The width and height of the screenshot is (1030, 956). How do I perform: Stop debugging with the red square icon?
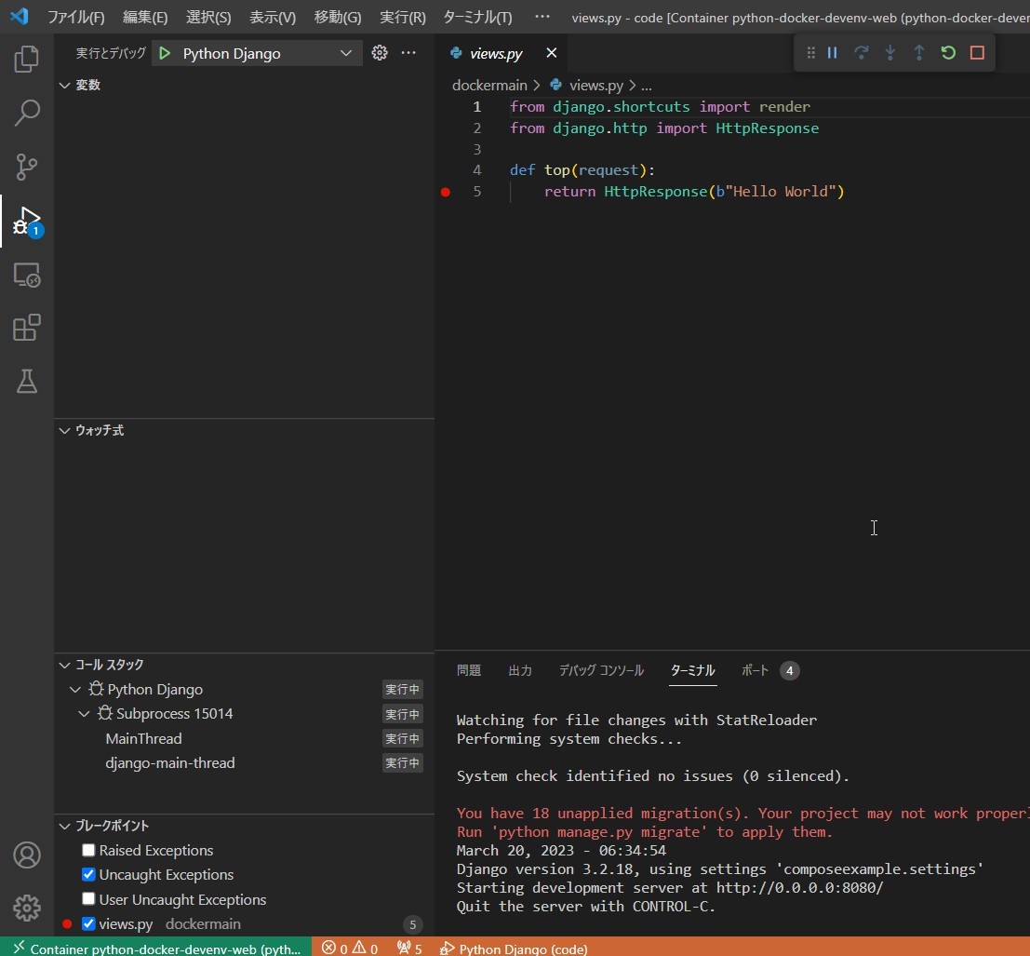pos(977,52)
